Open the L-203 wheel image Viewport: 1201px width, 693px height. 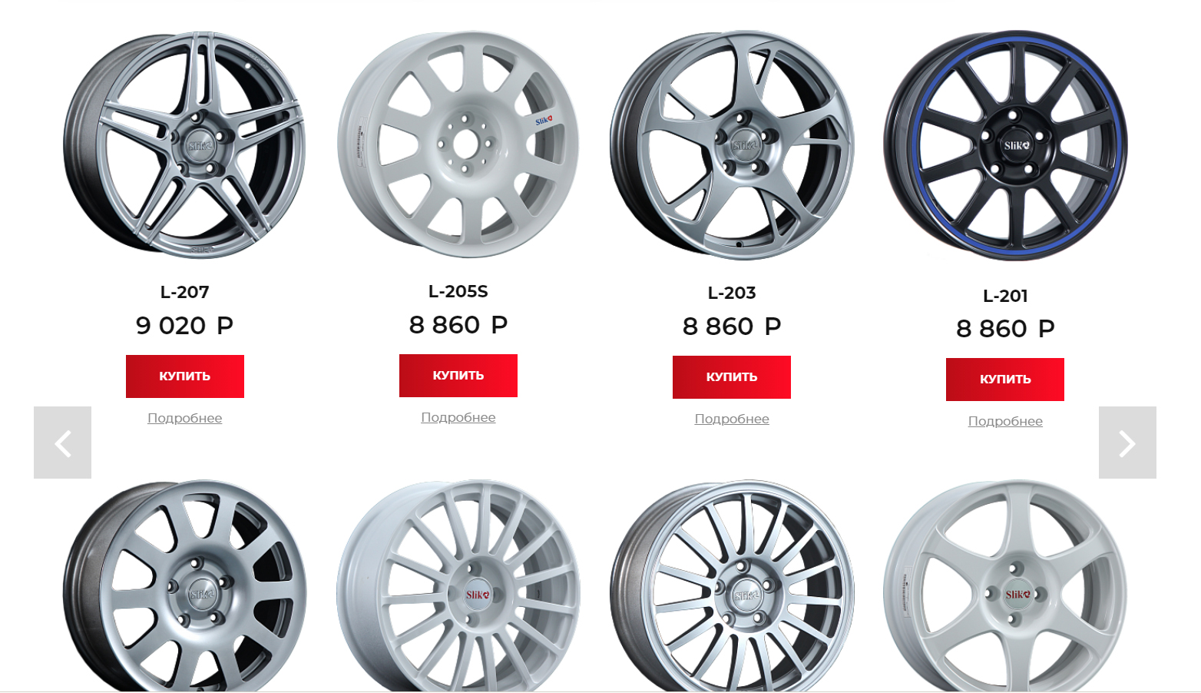click(732, 146)
